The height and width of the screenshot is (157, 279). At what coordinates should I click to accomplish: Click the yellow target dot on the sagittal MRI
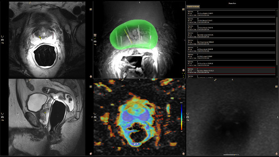click(x=45, y=113)
